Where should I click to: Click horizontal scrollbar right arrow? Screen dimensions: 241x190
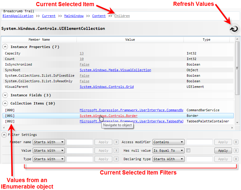pyautogui.click(x=232, y=128)
